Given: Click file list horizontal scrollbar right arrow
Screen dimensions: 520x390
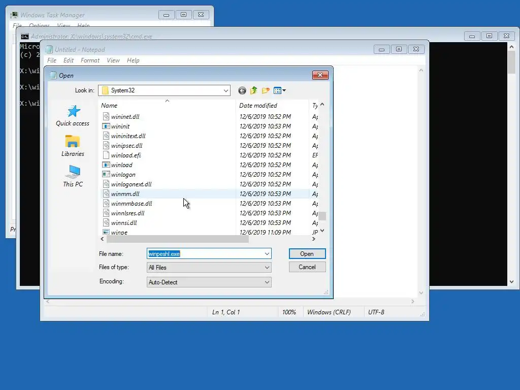Looking at the screenshot, I should (x=314, y=239).
